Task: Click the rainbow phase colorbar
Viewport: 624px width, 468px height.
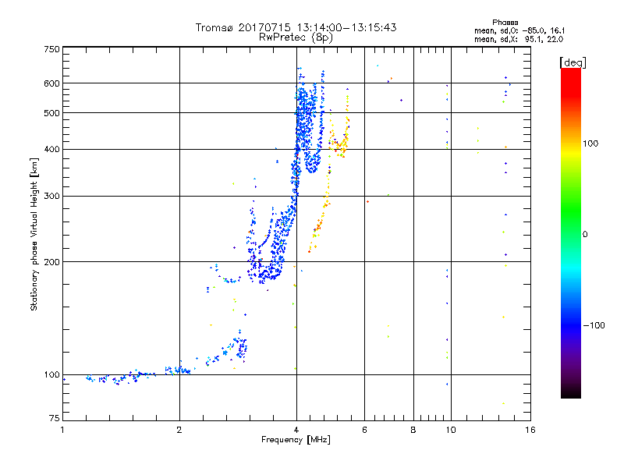Action: tap(571, 232)
